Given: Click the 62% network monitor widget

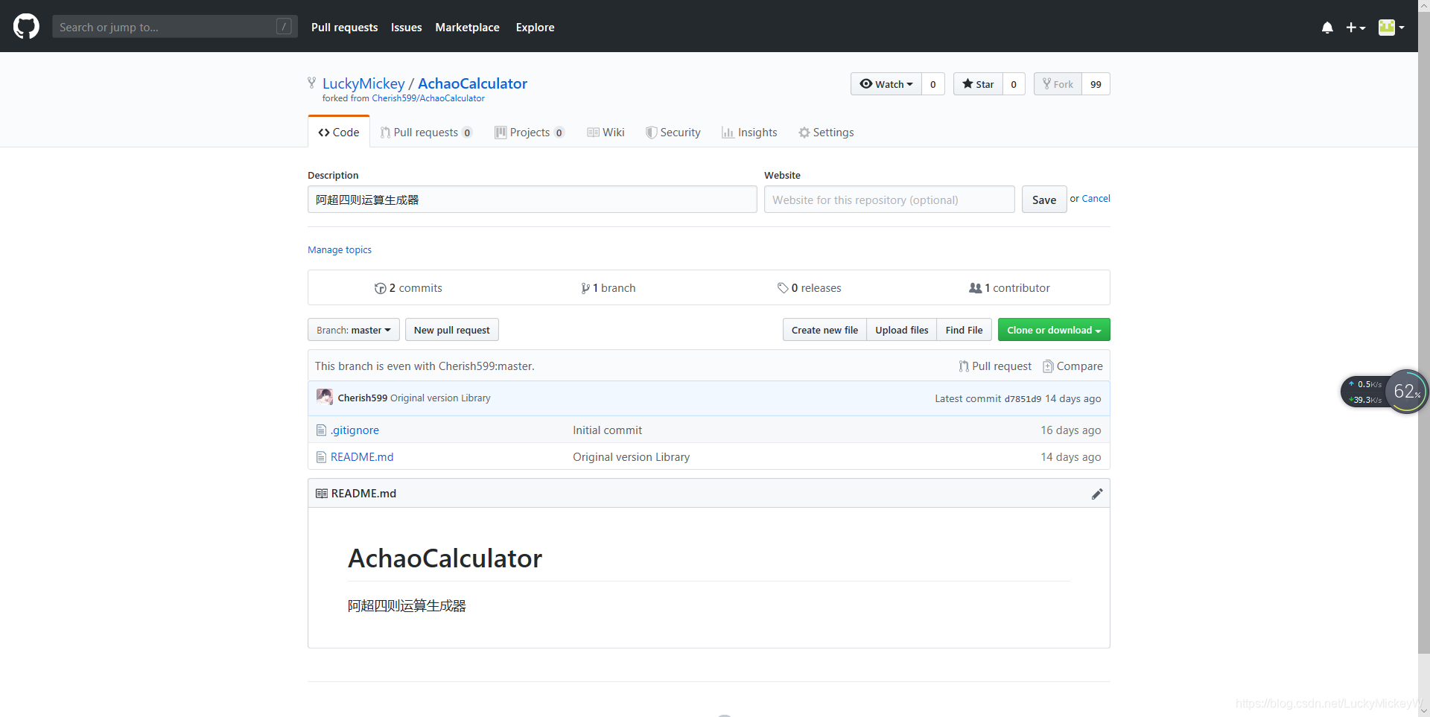Looking at the screenshot, I should (1406, 392).
